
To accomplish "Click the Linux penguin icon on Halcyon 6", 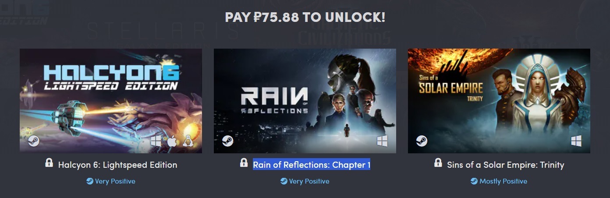I will pyautogui.click(x=188, y=141).
